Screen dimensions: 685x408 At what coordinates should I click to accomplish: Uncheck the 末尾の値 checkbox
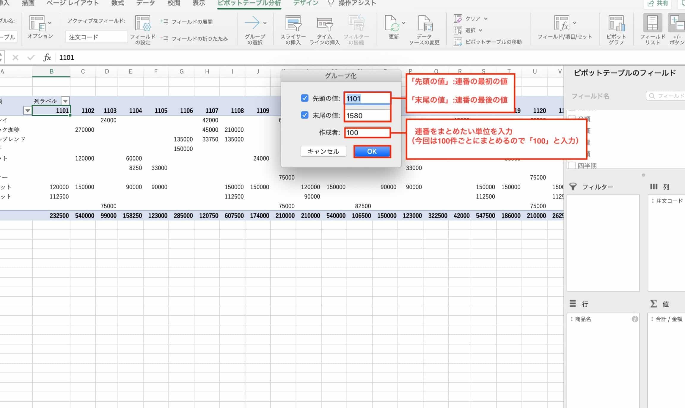(304, 115)
